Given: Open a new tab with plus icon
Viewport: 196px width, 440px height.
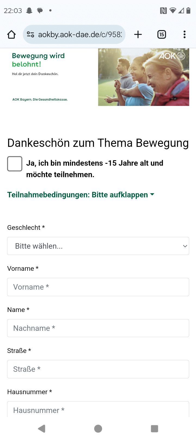Looking at the screenshot, I should coord(138,35).
